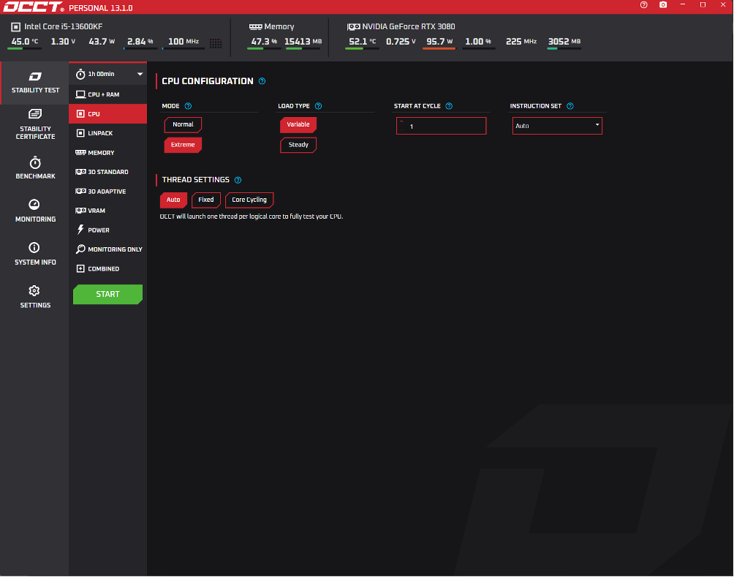Click the help icon next to Mode
The width and height of the screenshot is (734, 577).
pyautogui.click(x=188, y=106)
